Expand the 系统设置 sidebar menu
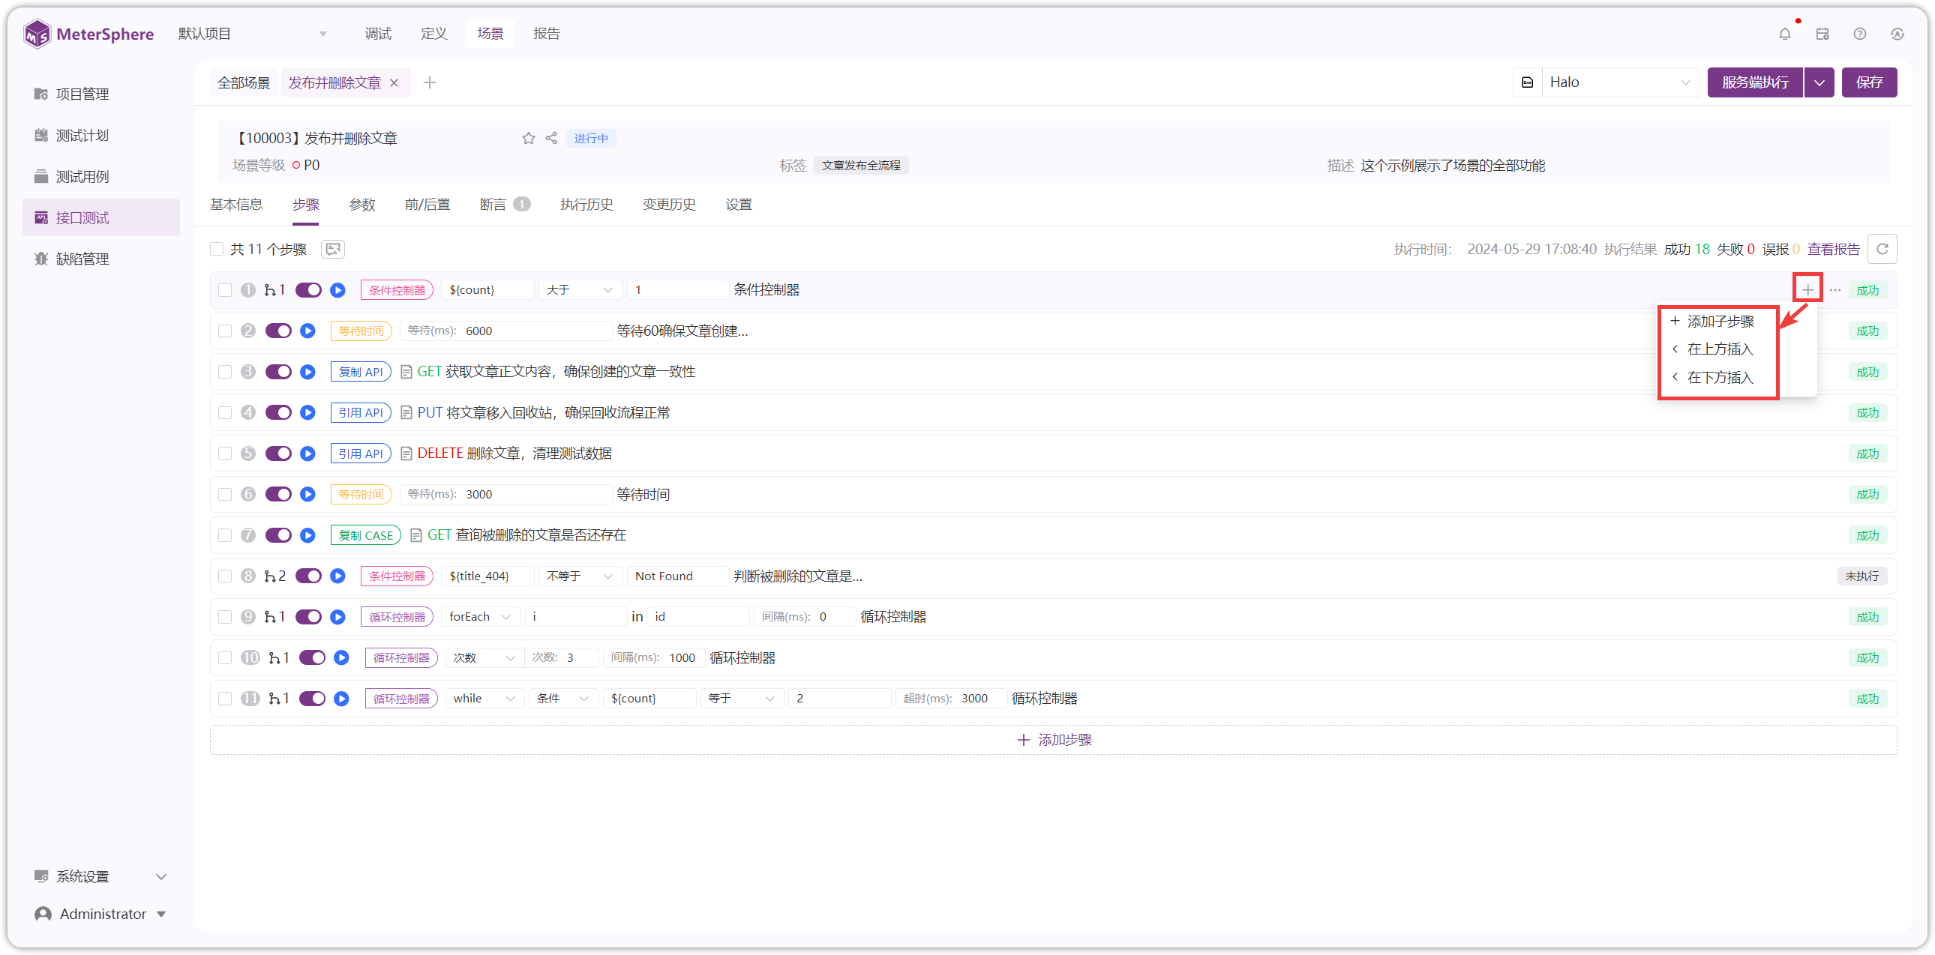 coord(99,877)
